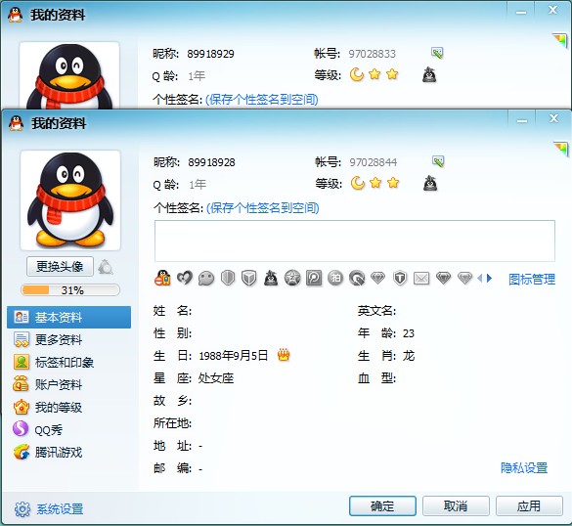
Task: Click the edit profile icon beside 帐号 97028844
Action: [438, 161]
